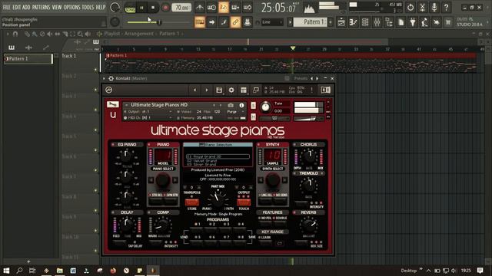Open the help question mark icon
Viewport: 492px width, 276px height.
pyautogui.click(x=446, y=7)
